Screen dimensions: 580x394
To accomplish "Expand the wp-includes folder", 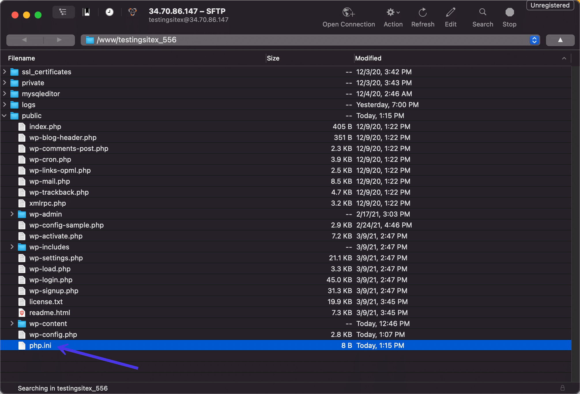I will tap(12, 247).
